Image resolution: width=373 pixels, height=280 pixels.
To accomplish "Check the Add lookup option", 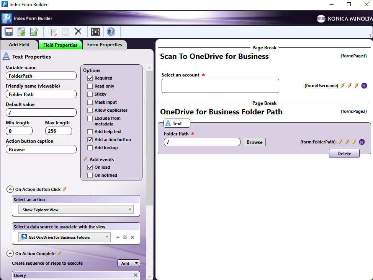I will (x=90, y=148).
